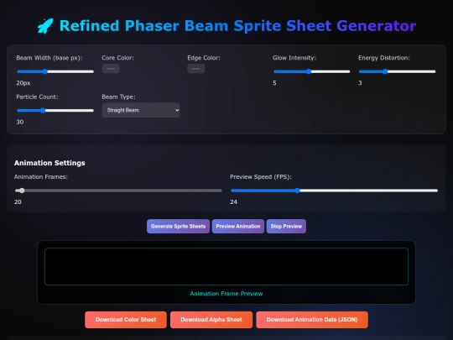This screenshot has height=340, width=453.
Task: Click the Energy Distortion slider handle
Action: pos(385,71)
